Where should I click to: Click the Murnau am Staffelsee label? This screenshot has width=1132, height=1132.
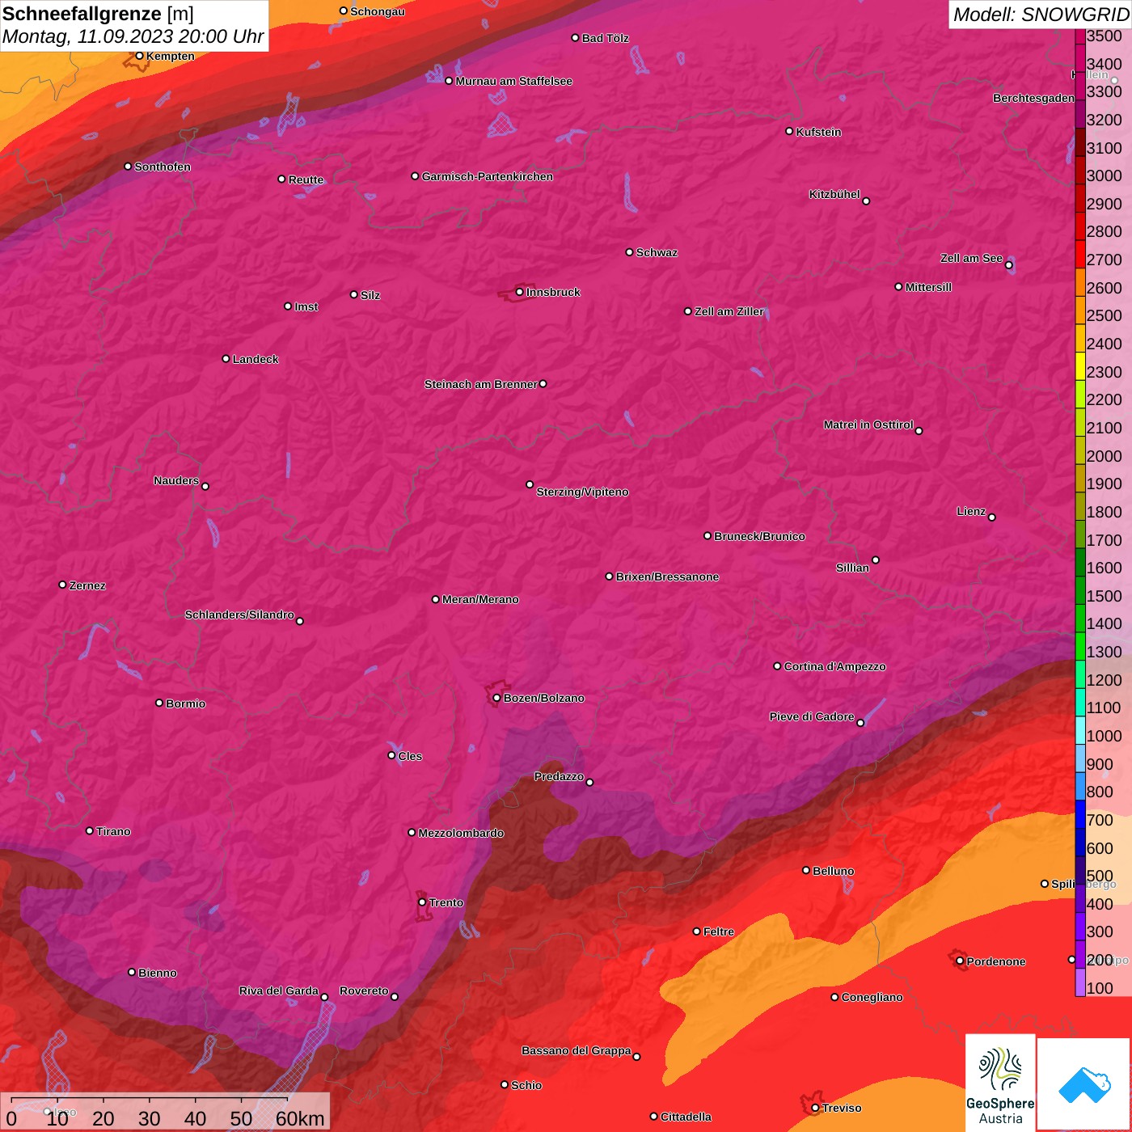coord(513,81)
